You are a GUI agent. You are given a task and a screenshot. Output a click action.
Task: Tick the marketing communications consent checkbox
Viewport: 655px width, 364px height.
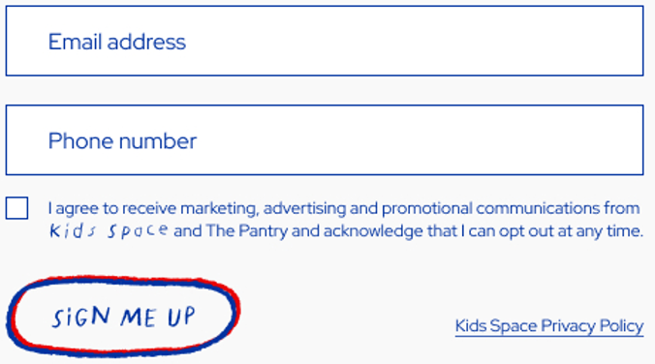pos(16,208)
